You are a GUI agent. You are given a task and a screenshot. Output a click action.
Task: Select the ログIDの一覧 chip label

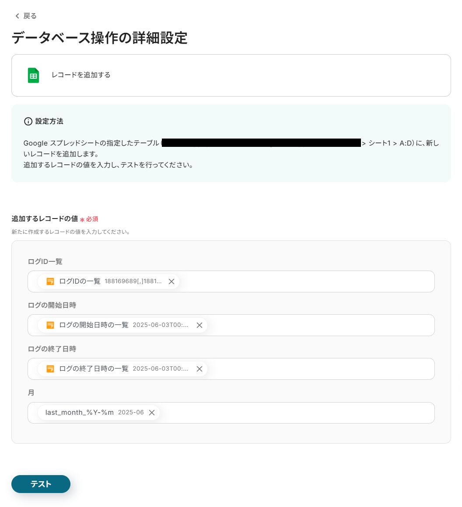click(80, 281)
